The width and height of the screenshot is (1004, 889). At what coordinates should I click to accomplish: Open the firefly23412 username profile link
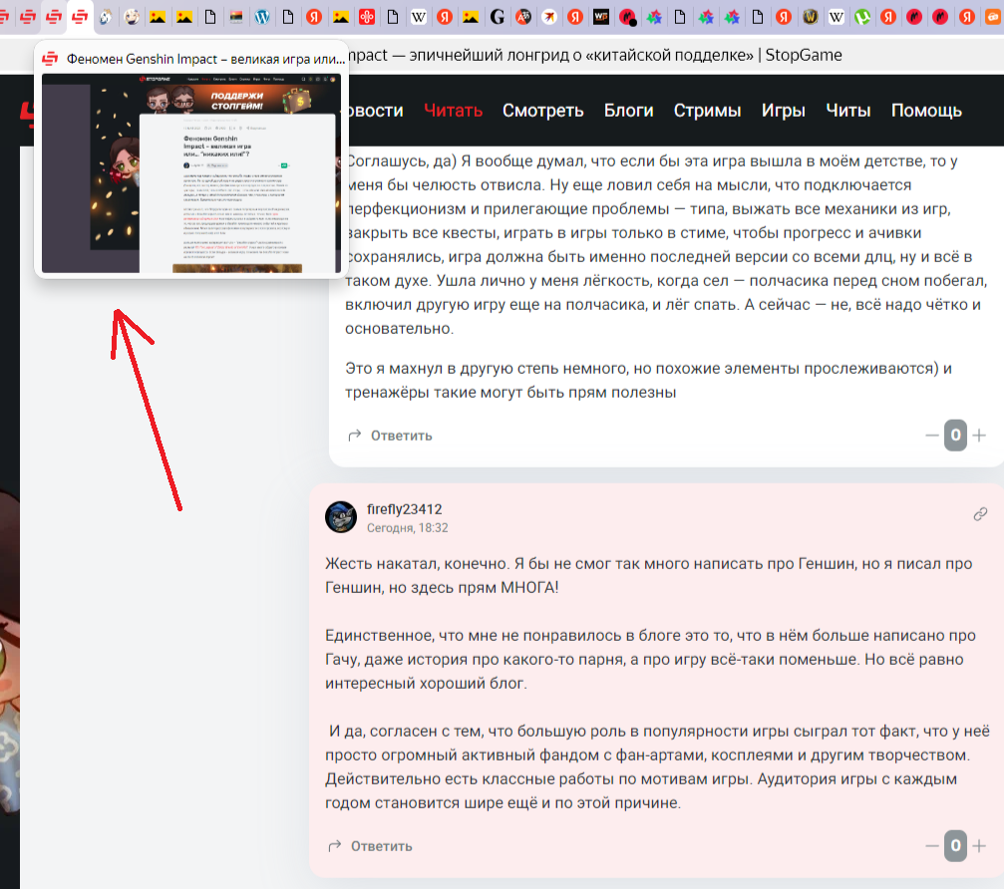[x=404, y=509]
